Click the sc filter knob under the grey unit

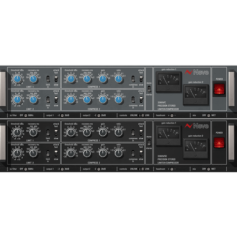click(26, 116)
